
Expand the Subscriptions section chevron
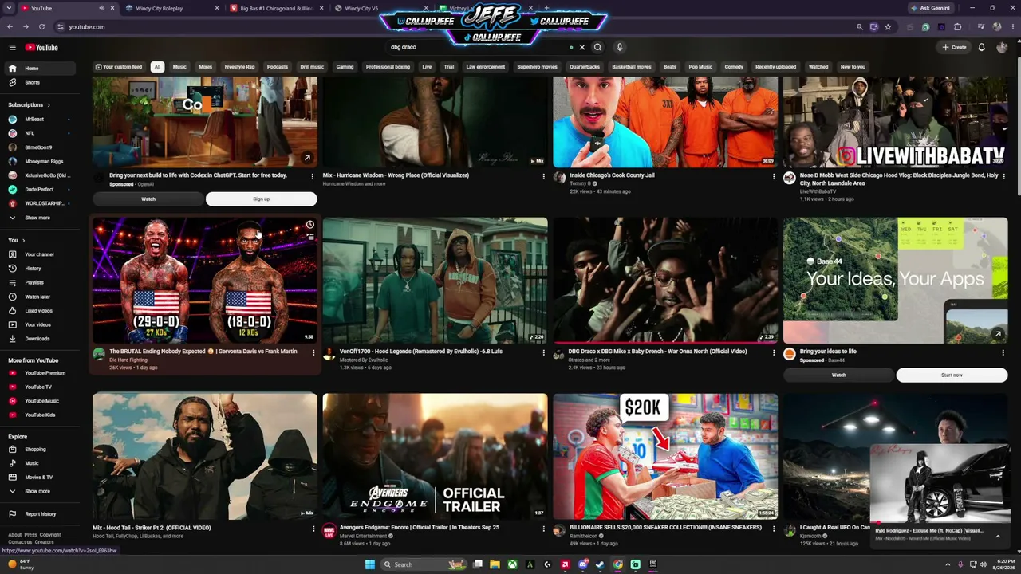(x=49, y=105)
